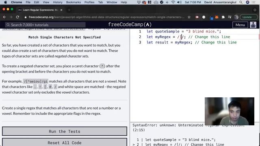Open the View menu
The width and height of the screenshot is (260, 146).
tap(46, 2)
